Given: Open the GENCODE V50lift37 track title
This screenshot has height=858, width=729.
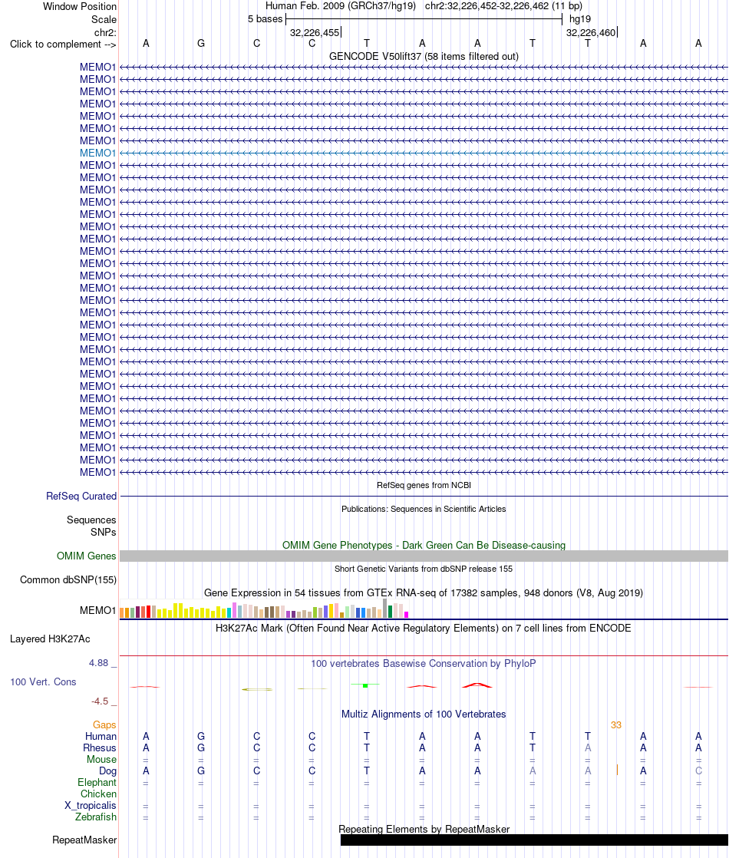Looking at the screenshot, I should 424,56.
